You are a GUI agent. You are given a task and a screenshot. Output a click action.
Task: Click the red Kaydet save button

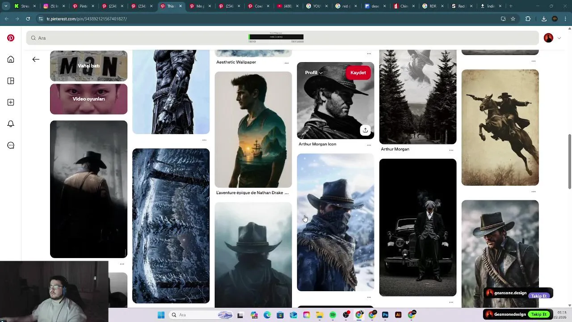pyautogui.click(x=358, y=72)
